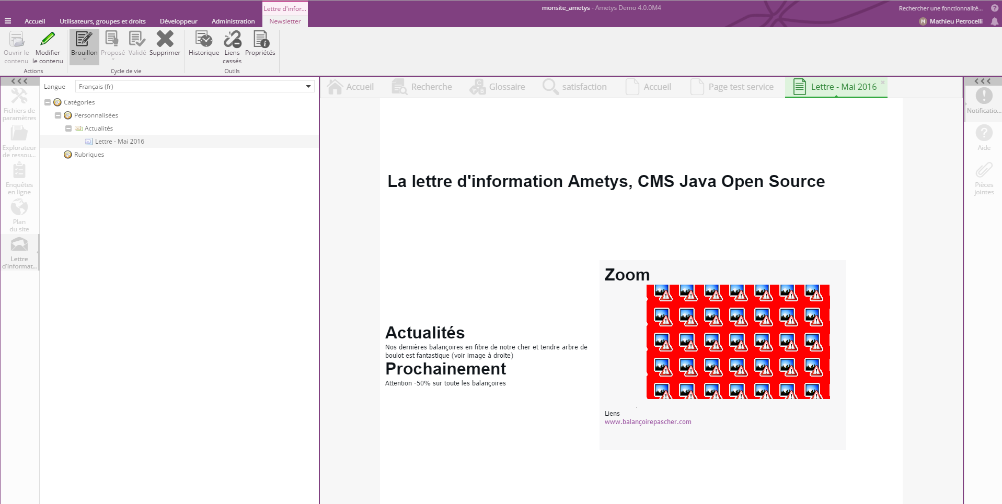
Task: Click the Rechercher une fonctionnalité search field
Action: pyautogui.click(x=940, y=8)
